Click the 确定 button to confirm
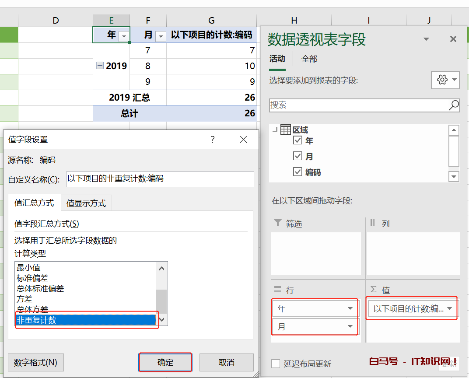 (x=165, y=362)
